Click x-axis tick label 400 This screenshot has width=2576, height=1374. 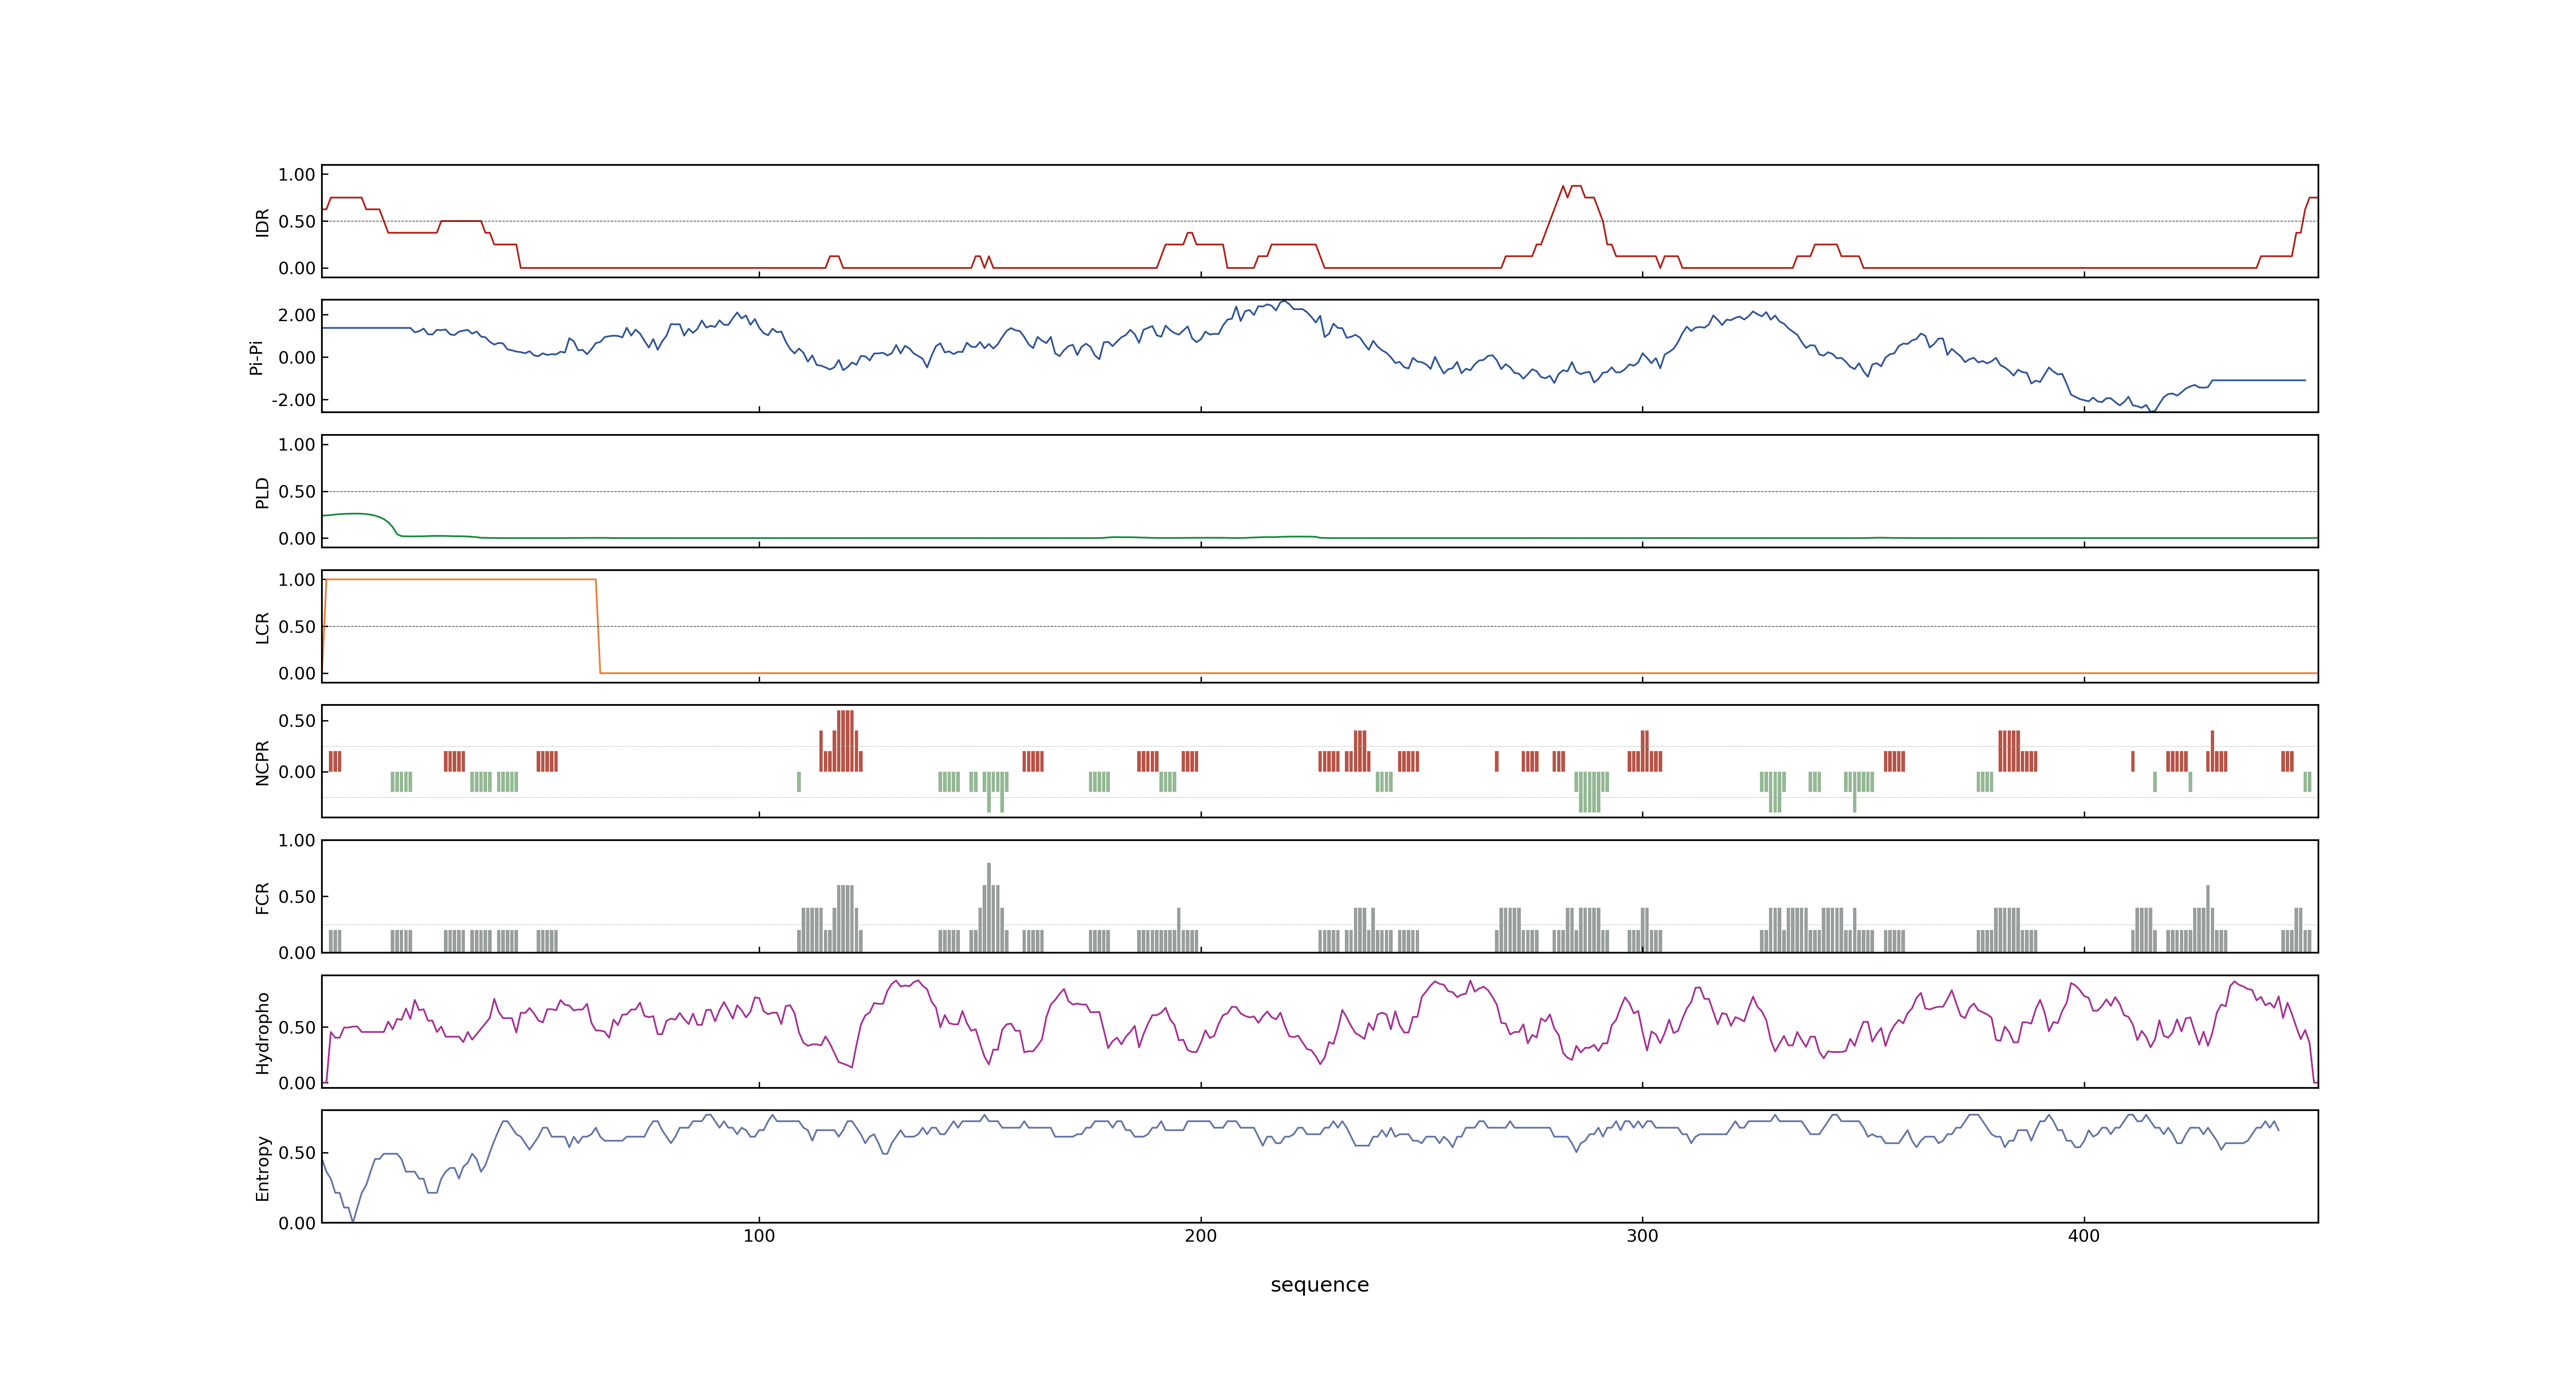point(2084,1236)
